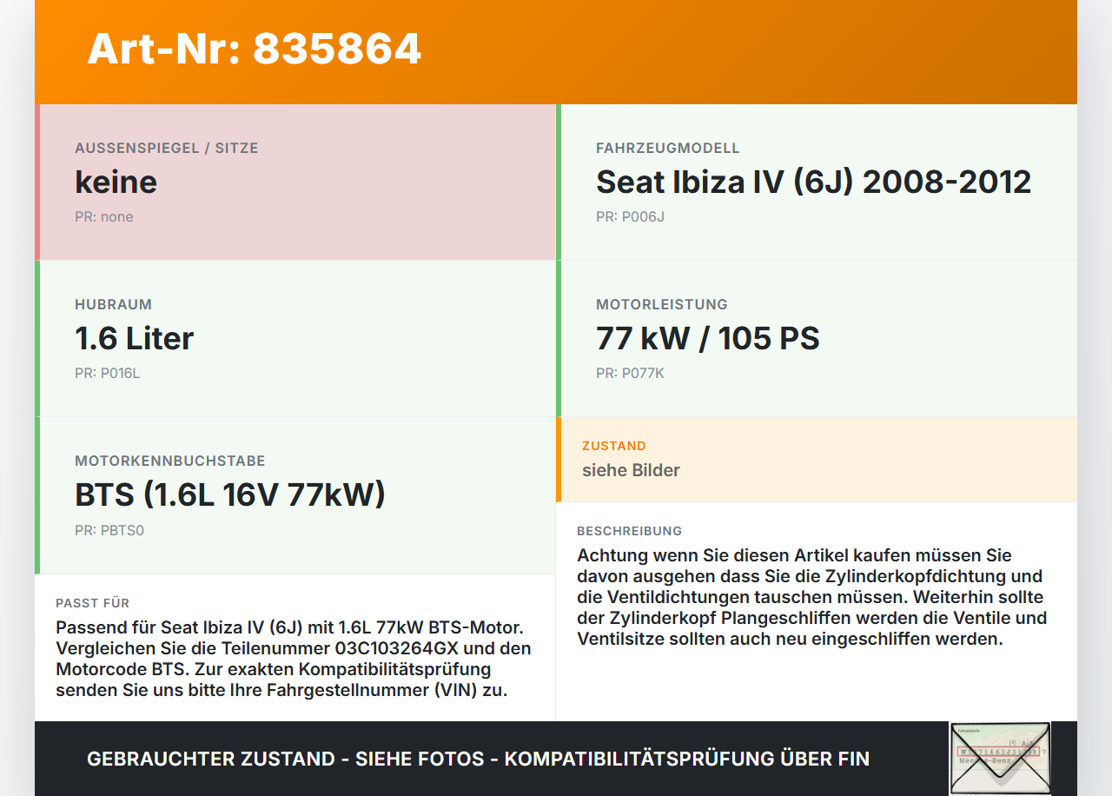Image resolution: width=1112 pixels, height=796 pixels.
Task: Click the 'Passend für Seat Ibiza IV' compatibility paragraph
Action: pyautogui.click(x=294, y=659)
